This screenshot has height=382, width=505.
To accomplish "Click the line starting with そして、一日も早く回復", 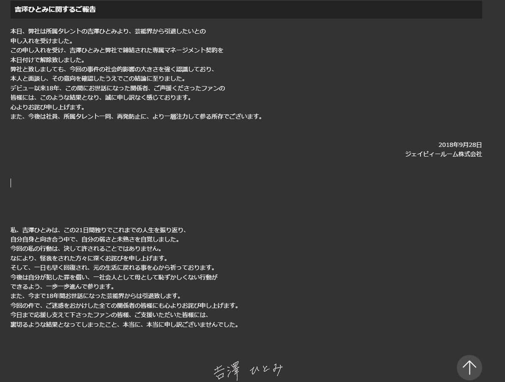I will [x=113, y=268].
